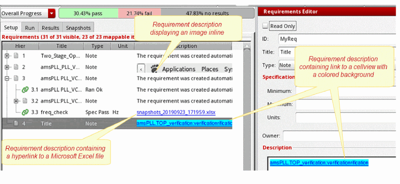Image resolution: width=400 pixels, height=184 pixels.
Task: Open the snapshots_20190923_171959.xlsx hyperlink
Action: pos(176,112)
